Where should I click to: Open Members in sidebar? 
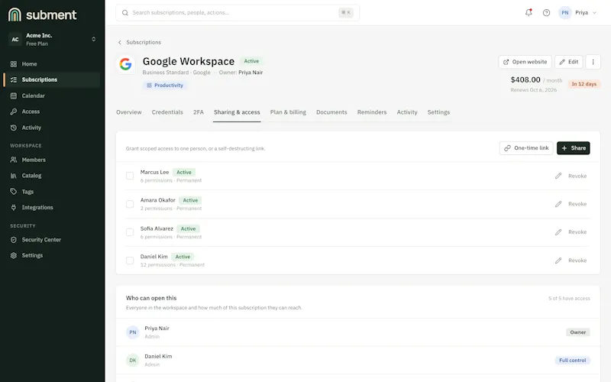[51, 160]
